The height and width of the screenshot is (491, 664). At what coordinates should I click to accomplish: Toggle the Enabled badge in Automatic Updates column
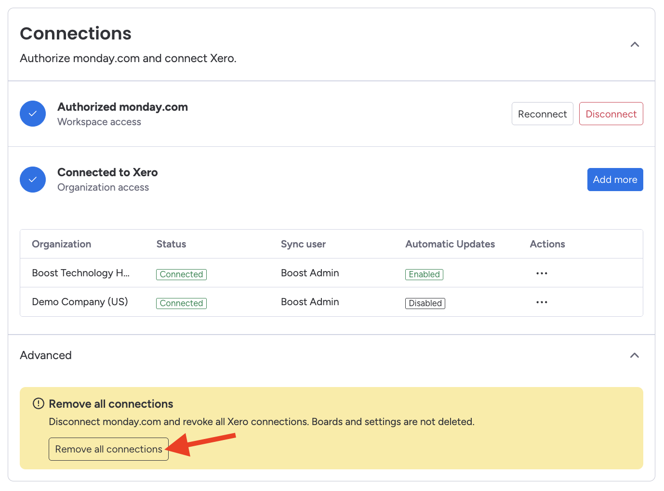[424, 274]
